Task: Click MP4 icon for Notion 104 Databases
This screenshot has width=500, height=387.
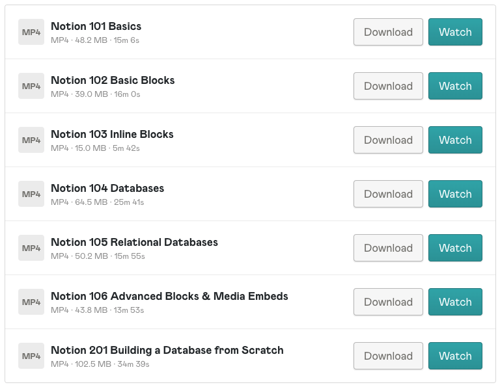Action: (31, 194)
